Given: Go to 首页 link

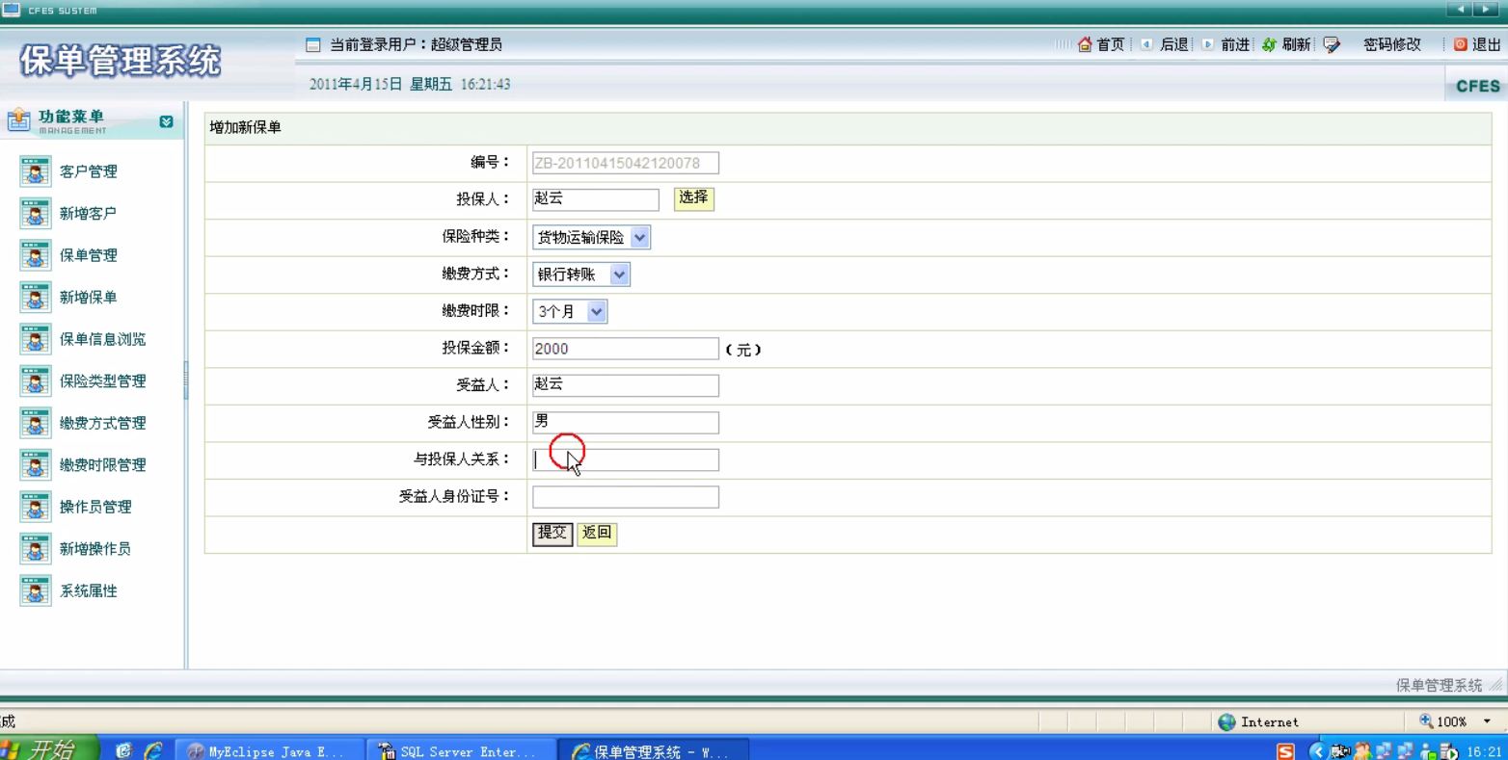Looking at the screenshot, I should point(1111,44).
